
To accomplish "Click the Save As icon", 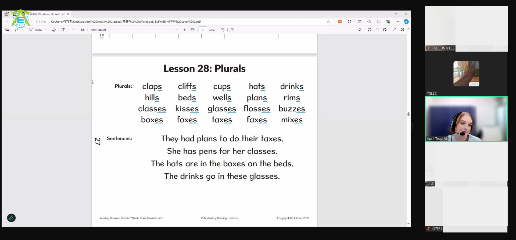I will 385,30.
